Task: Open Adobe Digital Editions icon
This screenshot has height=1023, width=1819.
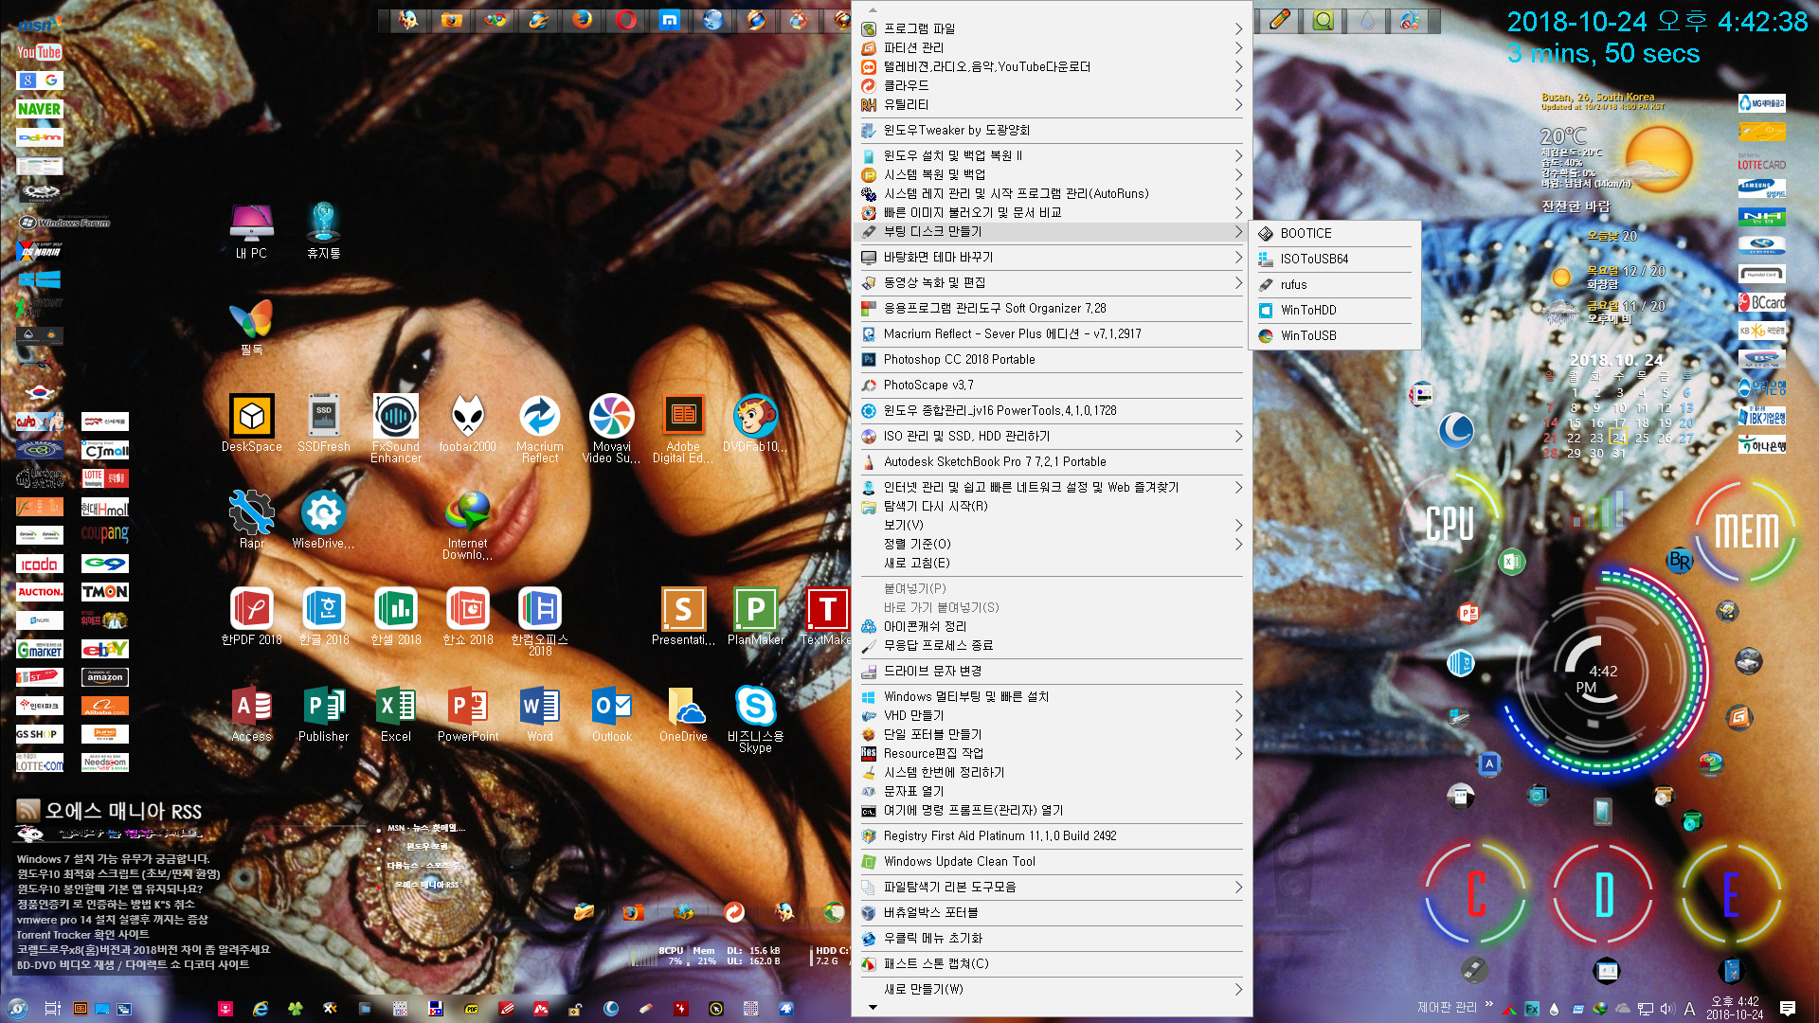Action: pos(683,428)
